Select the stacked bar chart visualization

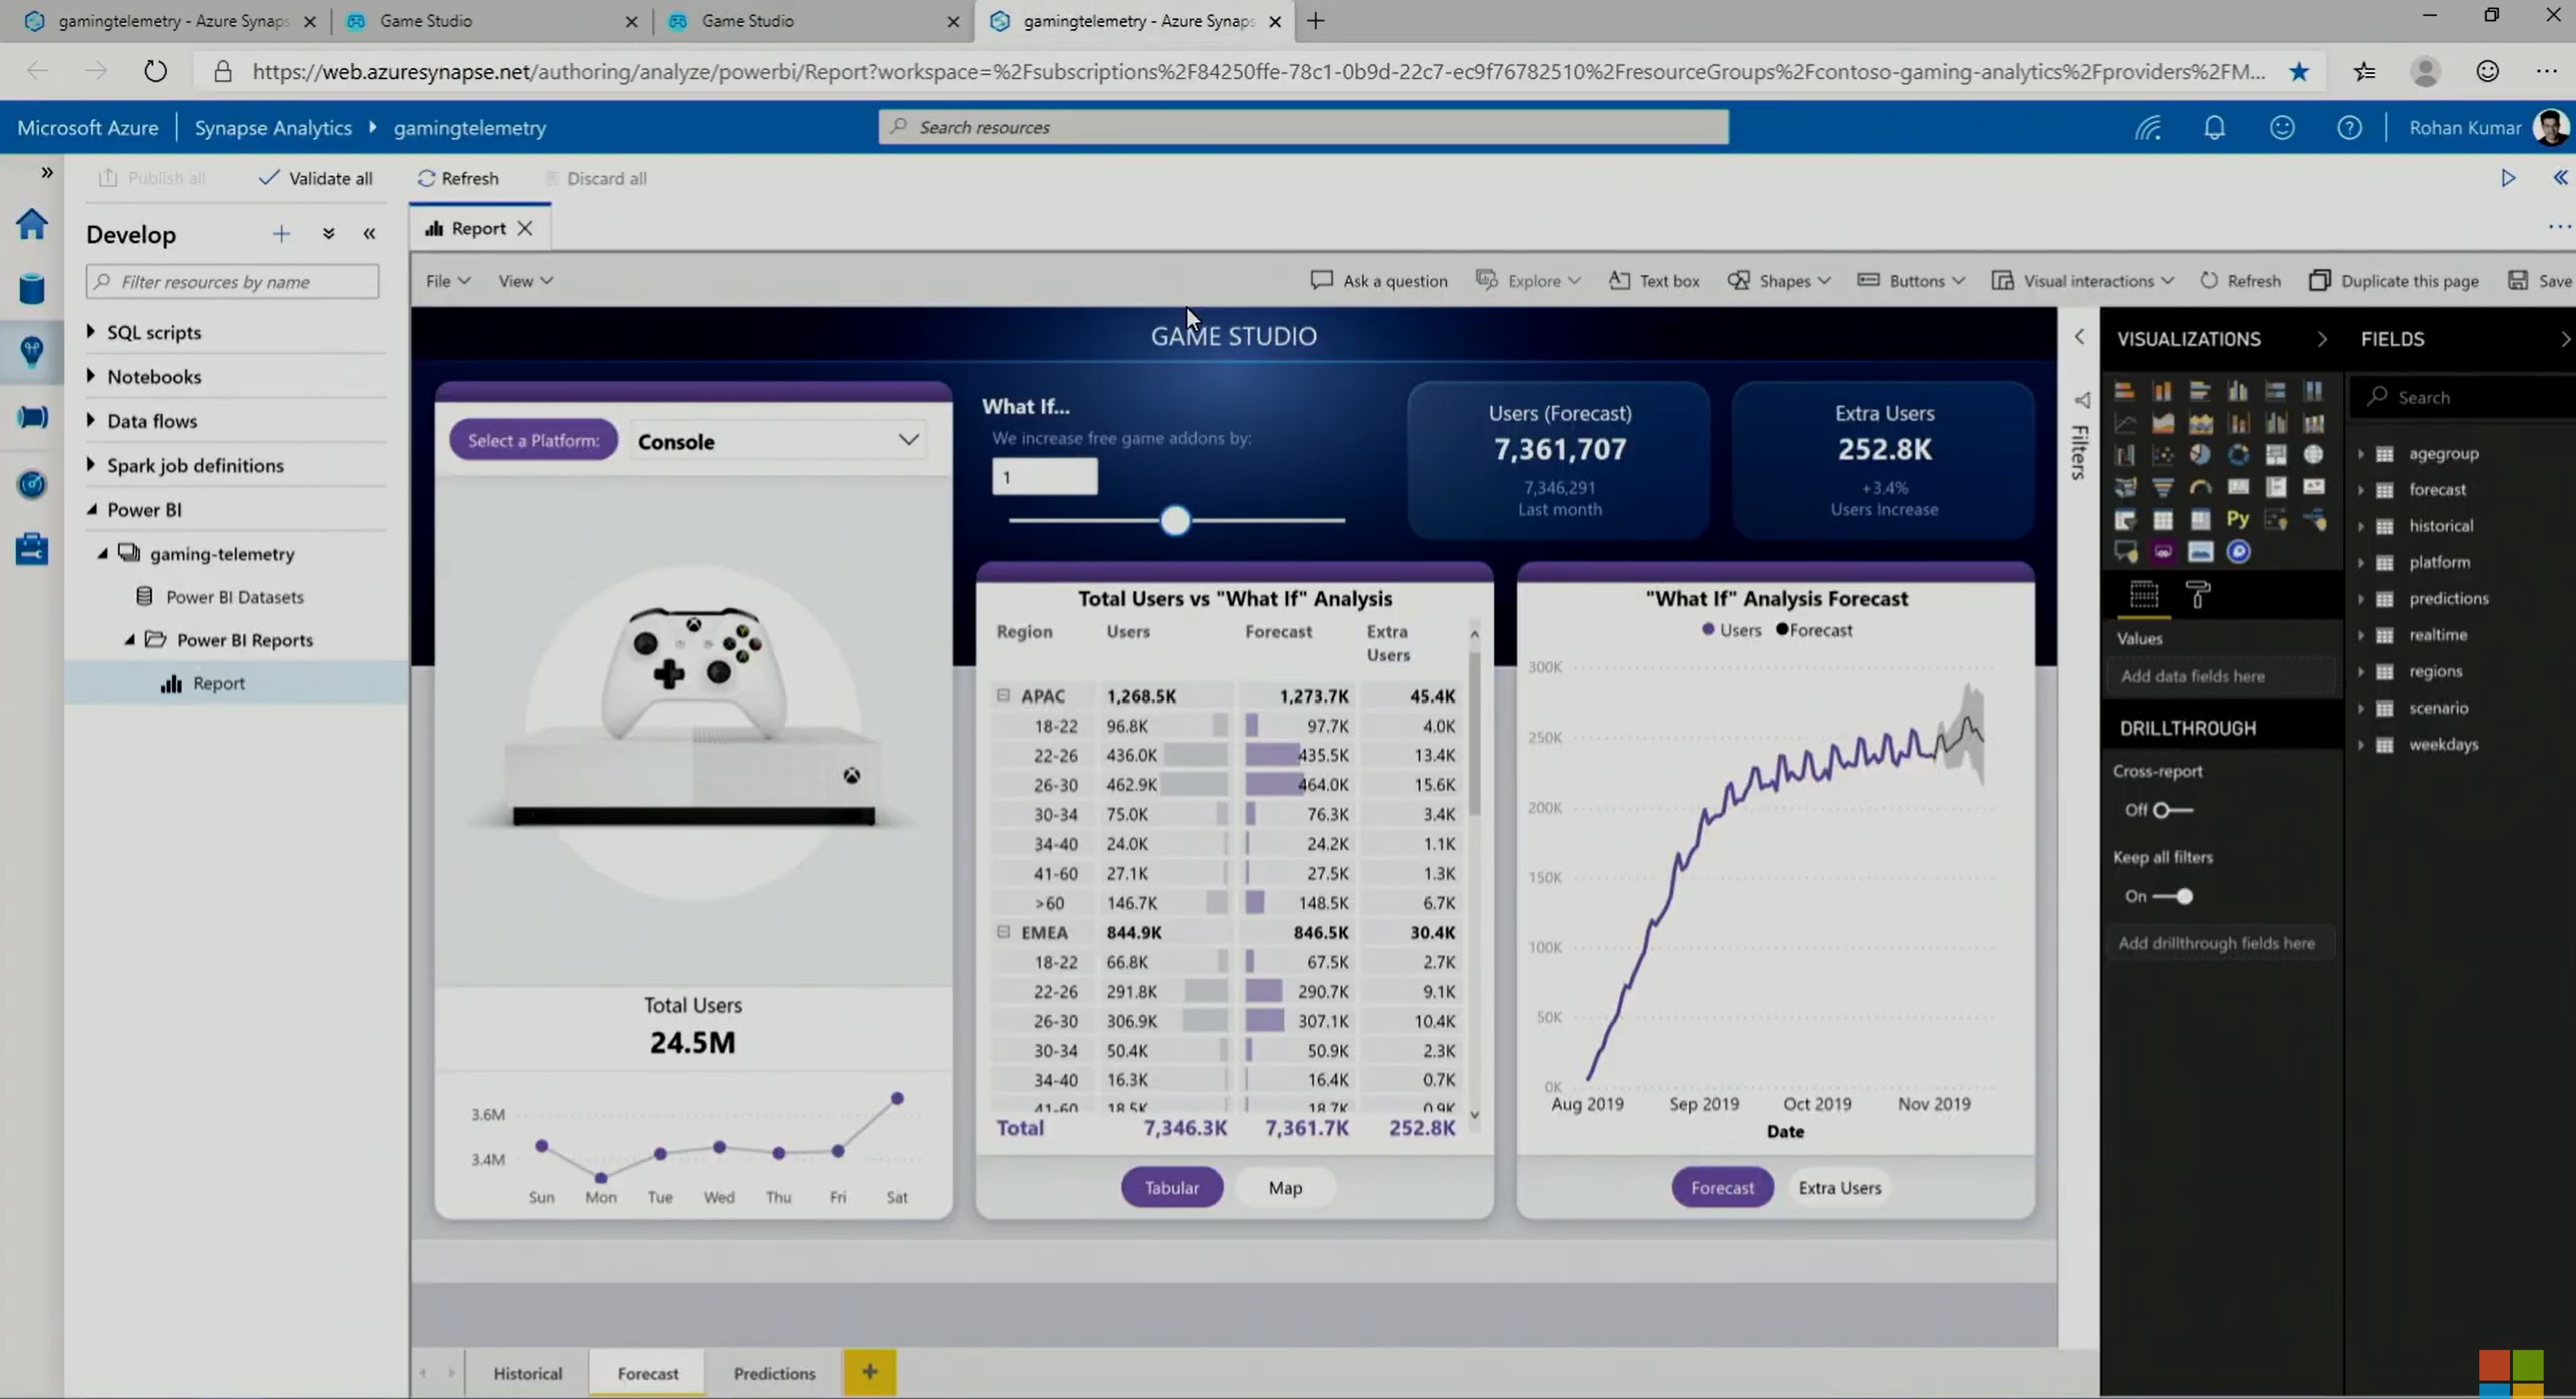click(2125, 391)
